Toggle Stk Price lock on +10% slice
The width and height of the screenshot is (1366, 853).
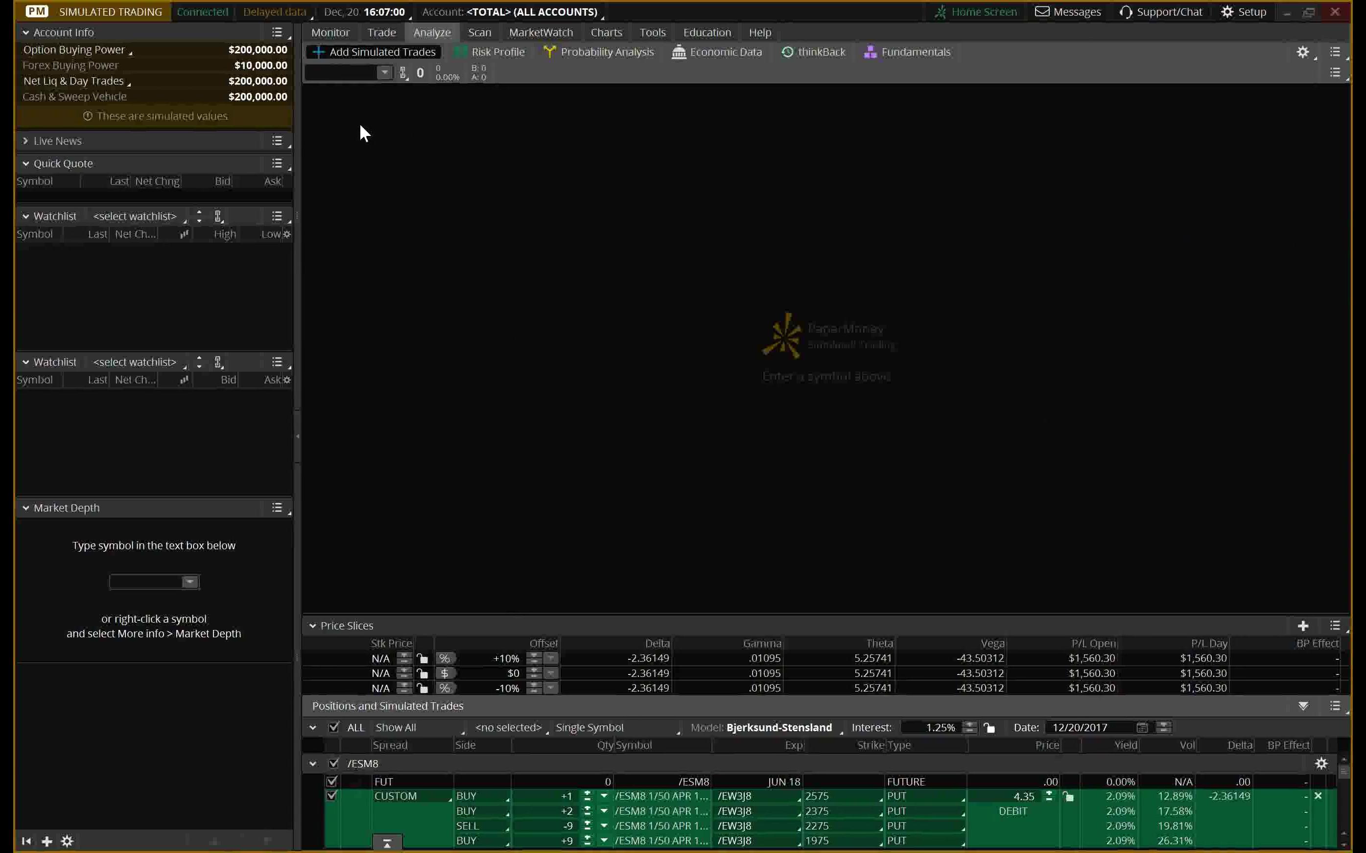point(423,658)
